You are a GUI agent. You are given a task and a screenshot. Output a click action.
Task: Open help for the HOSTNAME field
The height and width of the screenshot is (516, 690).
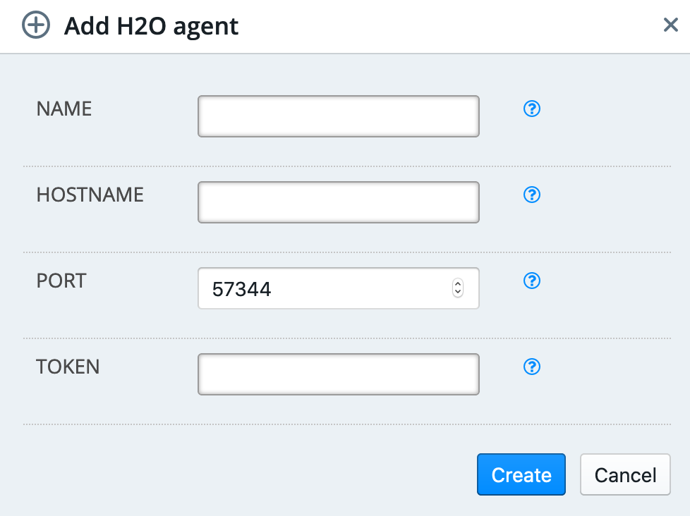pyautogui.click(x=531, y=195)
